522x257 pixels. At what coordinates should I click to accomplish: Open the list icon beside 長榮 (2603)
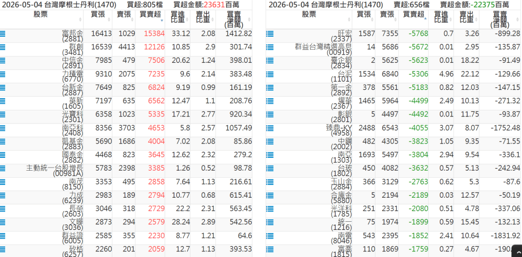[3, 209]
